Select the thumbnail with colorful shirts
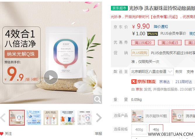This screenshot has width=195, height=139. (68, 118)
